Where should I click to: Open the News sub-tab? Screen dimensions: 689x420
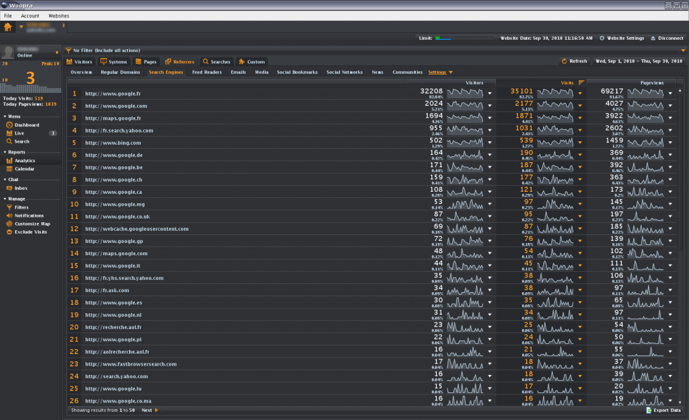tap(377, 72)
